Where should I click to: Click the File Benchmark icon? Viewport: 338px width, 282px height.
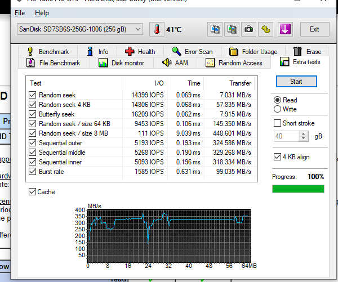pyautogui.click(x=30, y=63)
